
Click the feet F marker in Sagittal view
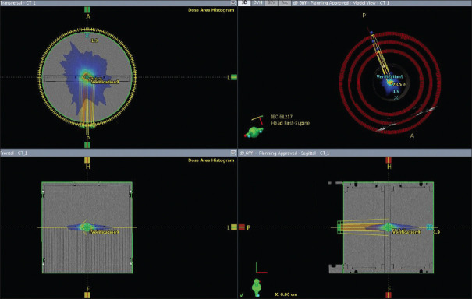point(389,289)
